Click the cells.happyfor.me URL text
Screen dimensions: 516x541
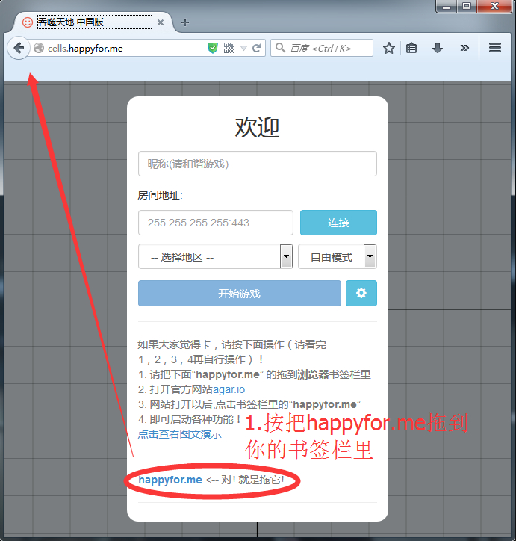[85, 49]
